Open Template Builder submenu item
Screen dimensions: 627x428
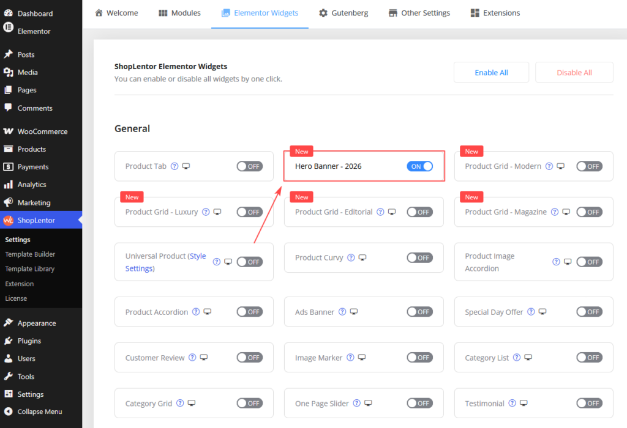30,254
